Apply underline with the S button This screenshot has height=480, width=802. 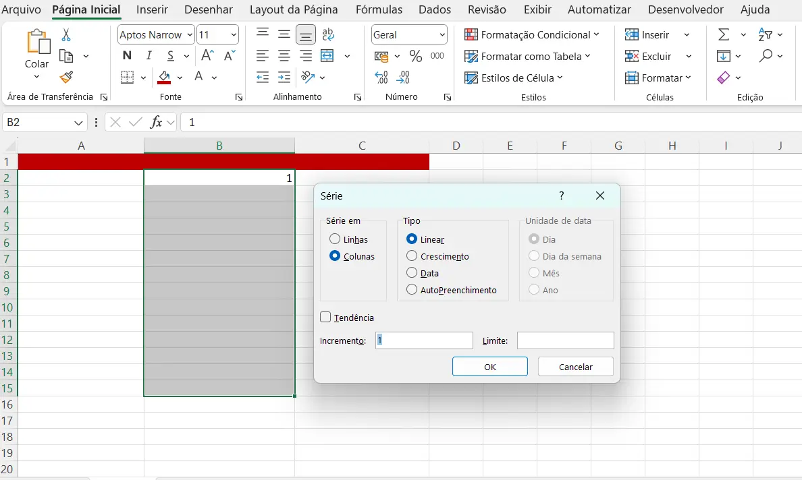coord(170,56)
